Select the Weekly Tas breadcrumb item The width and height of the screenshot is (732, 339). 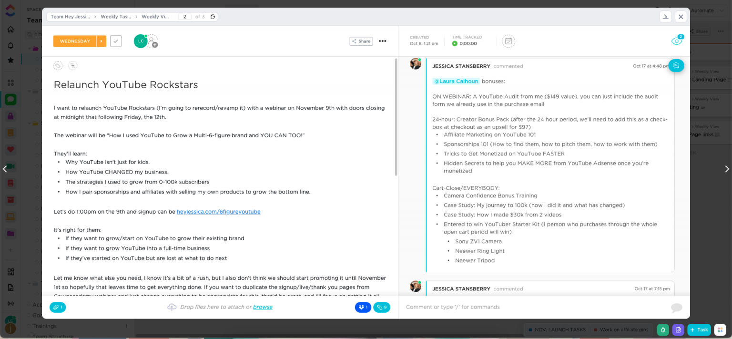(115, 17)
